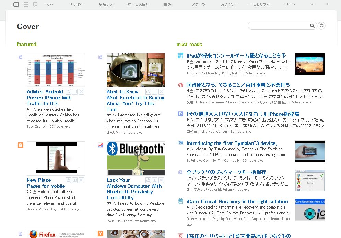
Task: Click the Google Mobile Blog source label
Action: point(41,209)
